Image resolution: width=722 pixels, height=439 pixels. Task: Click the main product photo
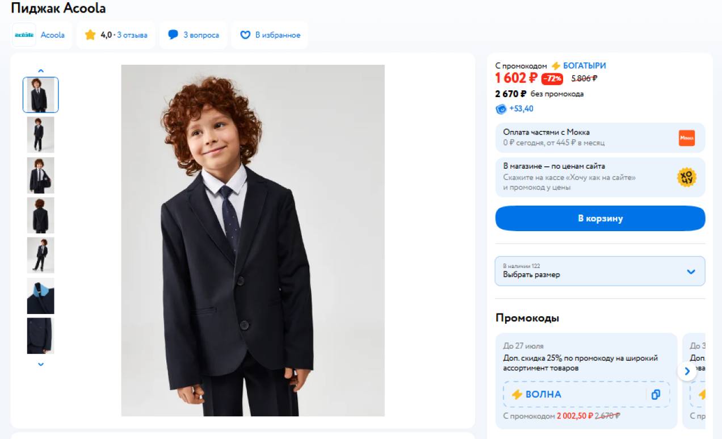point(253,240)
